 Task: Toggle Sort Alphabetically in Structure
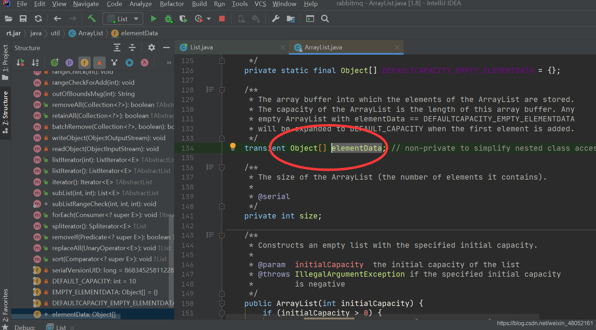[x=35, y=62]
